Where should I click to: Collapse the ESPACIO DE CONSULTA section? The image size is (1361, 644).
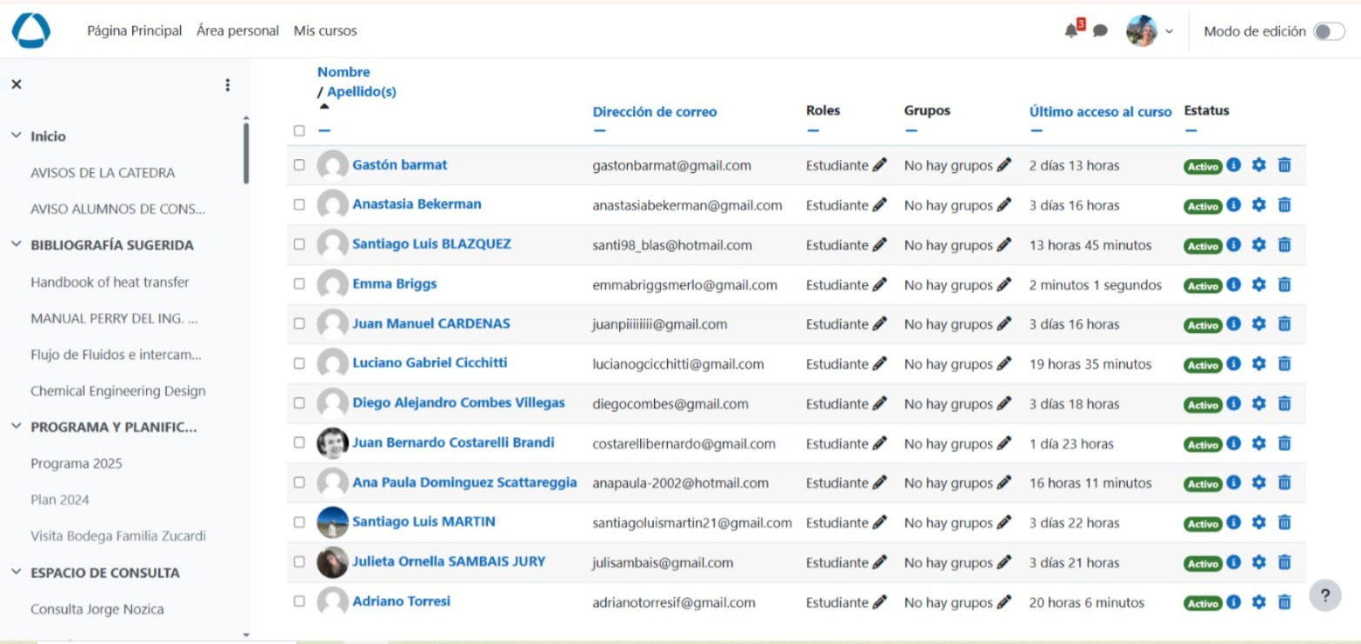tap(16, 573)
